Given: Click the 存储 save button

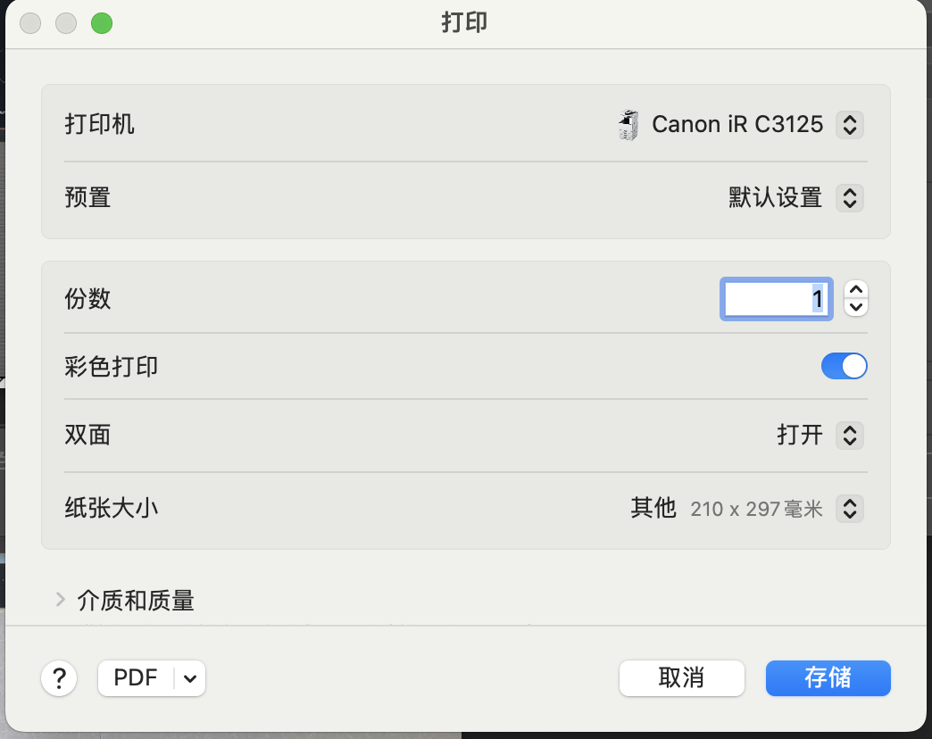Looking at the screenshot, I should [x=828, y=678].
